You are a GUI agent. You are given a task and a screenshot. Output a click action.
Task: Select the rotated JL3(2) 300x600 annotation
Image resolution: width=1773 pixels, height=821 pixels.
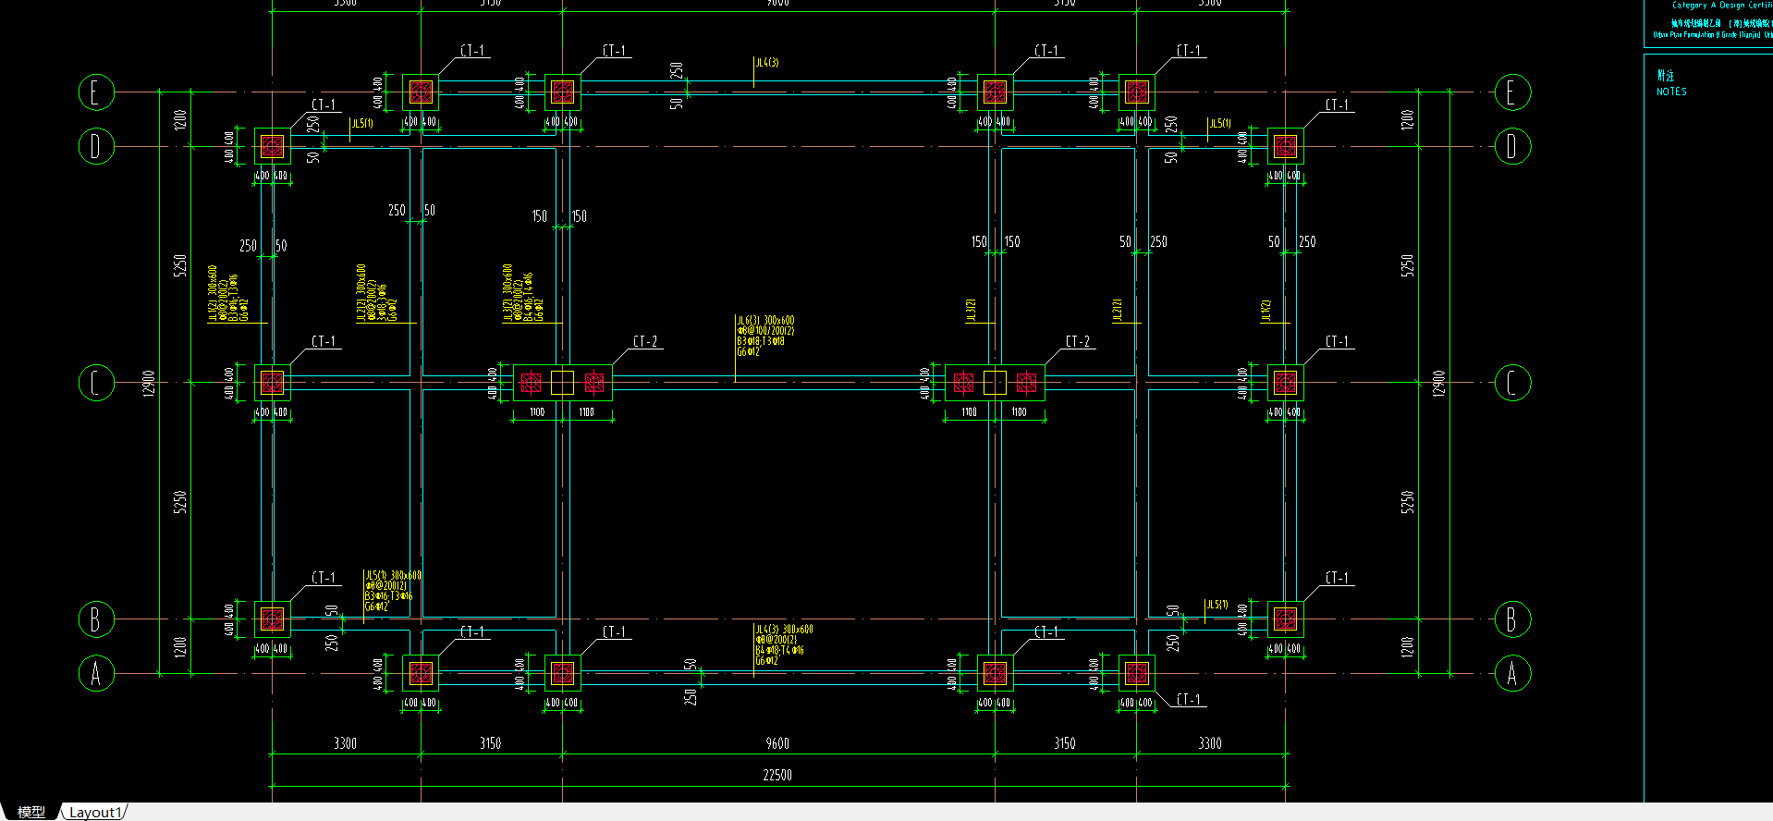[x=523, y=293]
